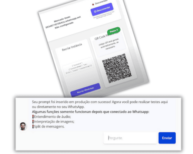
Task: Click the red exclamation mark beside Interpretação de imagens
Action: click(x=33, y=122)
